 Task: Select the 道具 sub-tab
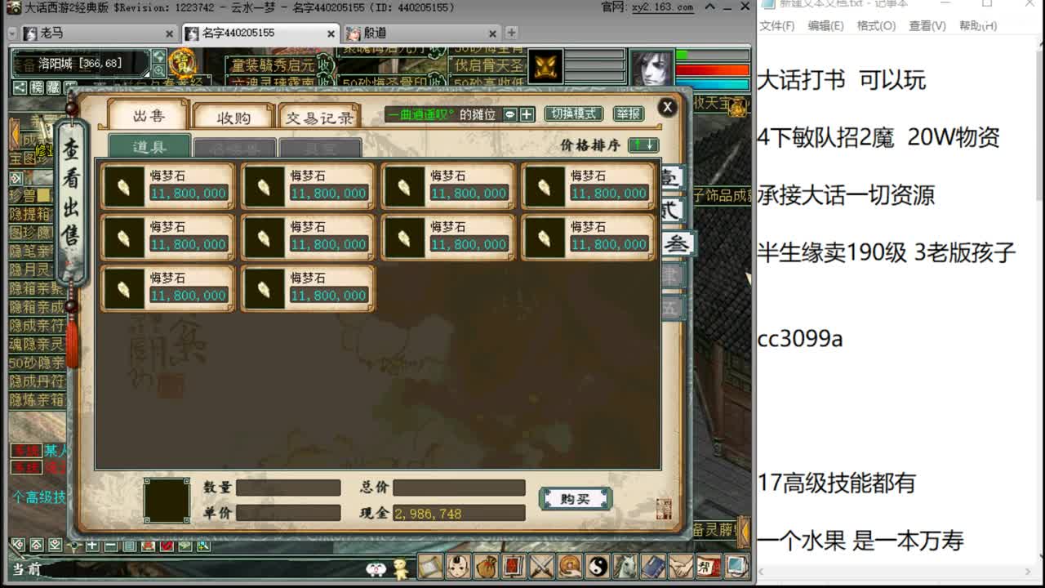(149, 147)
